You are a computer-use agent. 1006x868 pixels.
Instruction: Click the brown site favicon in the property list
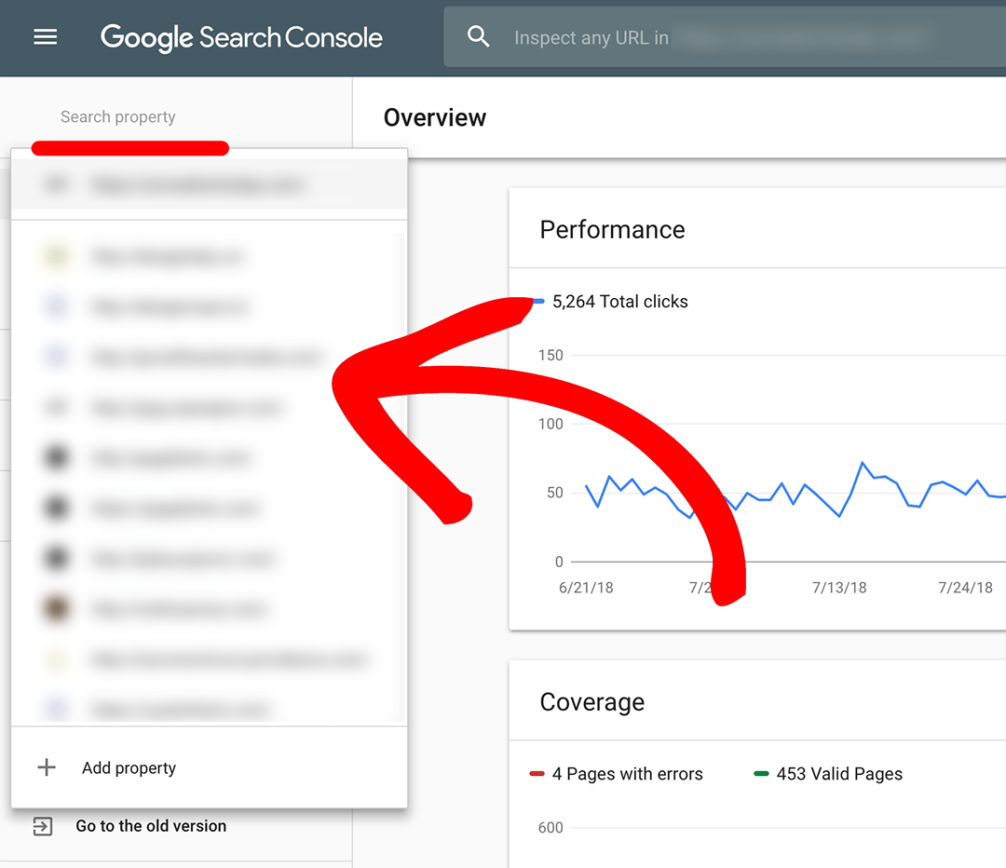(56, 608)
